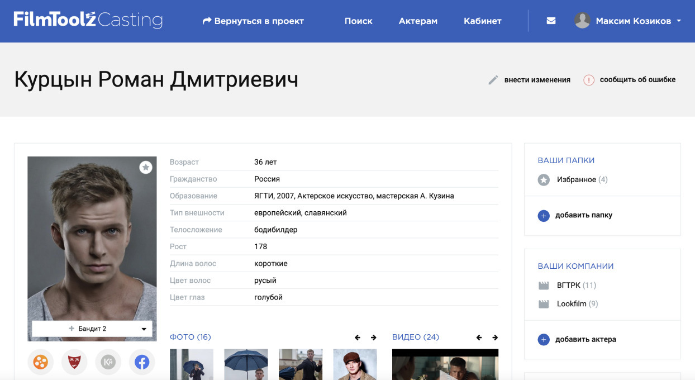Open the orange film reel social icon
This screenshot has height=380, width=695.
coord(40,362)
